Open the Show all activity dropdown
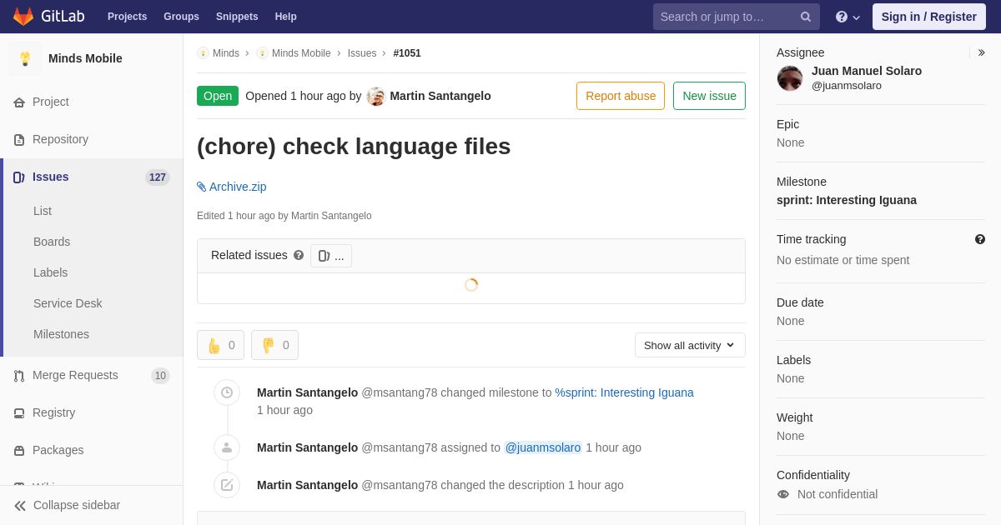The image size is (1001, 525). click(690, 345)
